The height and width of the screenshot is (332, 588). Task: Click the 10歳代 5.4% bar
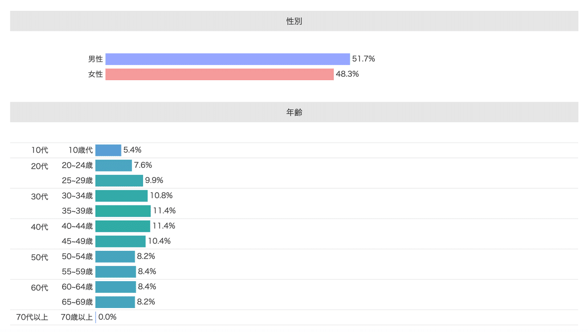click(x=108, y=150)
